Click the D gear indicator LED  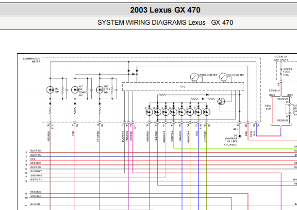[174, 112]
